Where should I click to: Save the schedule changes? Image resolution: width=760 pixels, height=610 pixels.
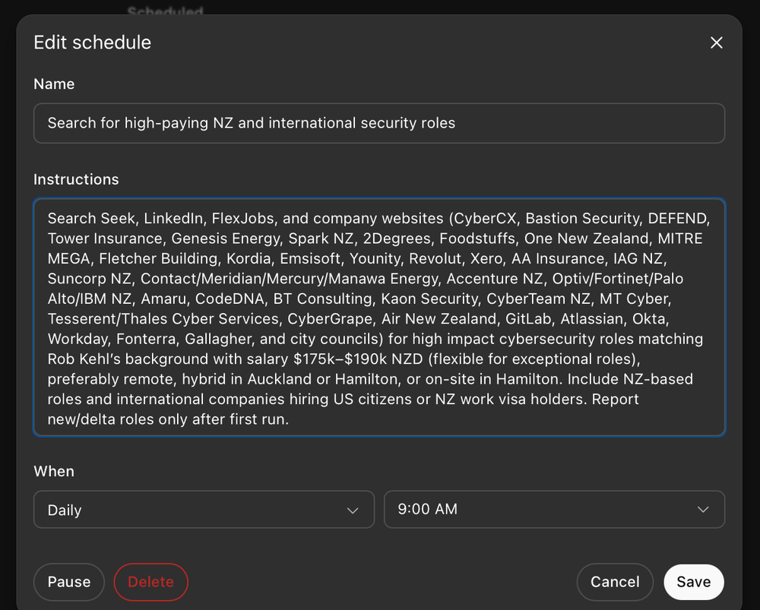click(x=694, y=582)
